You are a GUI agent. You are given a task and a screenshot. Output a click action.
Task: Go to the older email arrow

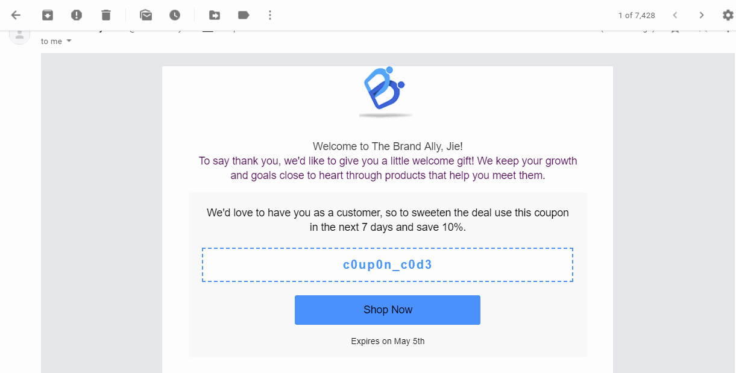coord(702,15)
